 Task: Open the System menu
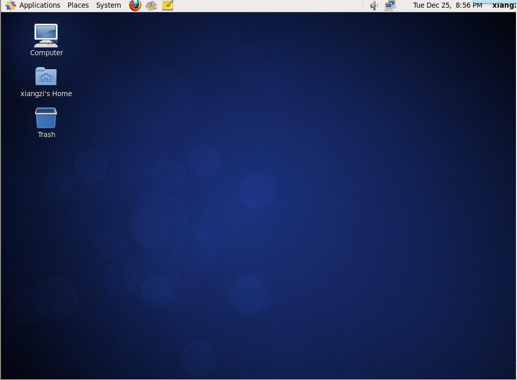[x=108, y=5]
